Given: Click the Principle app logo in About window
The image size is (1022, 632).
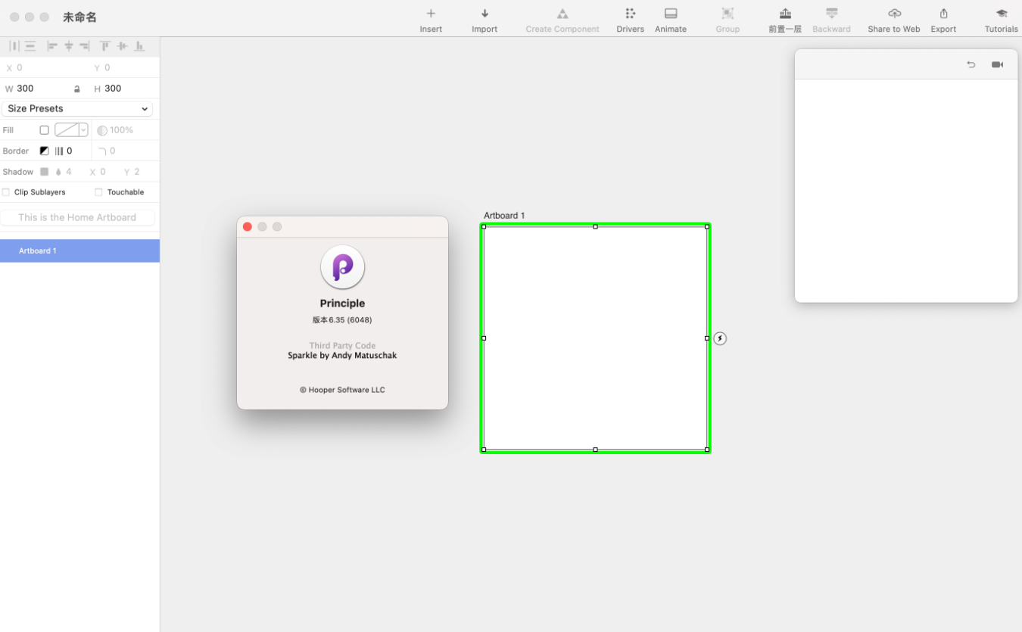Looking at the screenshot, I should (x=342, y=267).
